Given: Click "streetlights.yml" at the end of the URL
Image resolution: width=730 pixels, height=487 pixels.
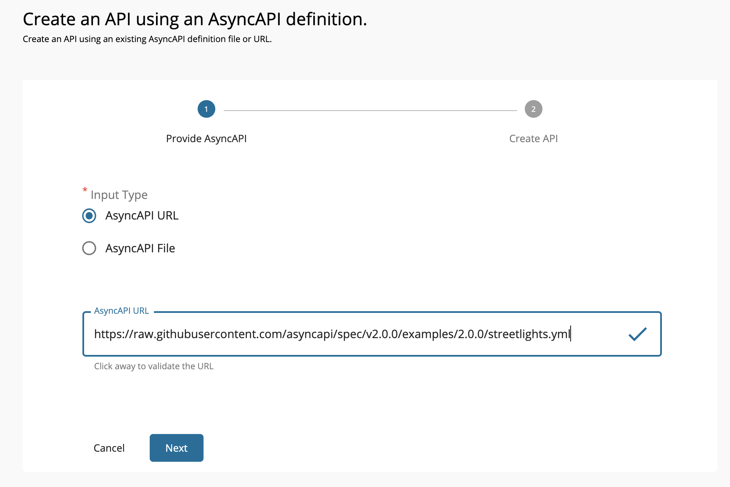Looking at the screenshot, I should pos(529,334).
